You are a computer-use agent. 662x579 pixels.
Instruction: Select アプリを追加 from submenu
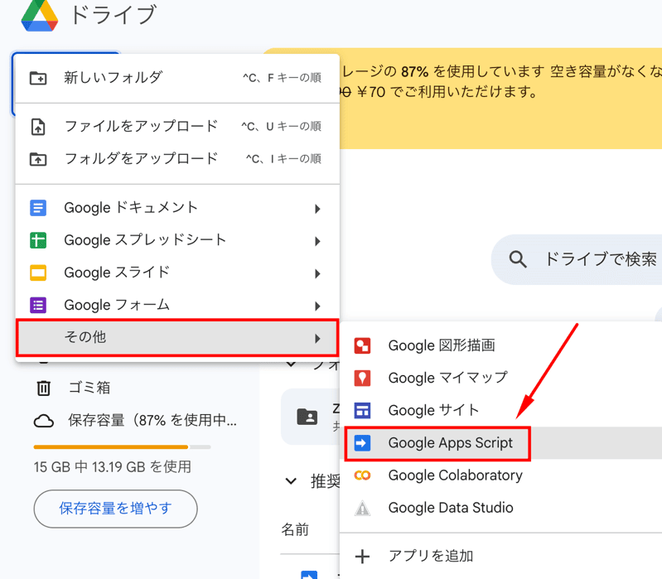point(502,556)
